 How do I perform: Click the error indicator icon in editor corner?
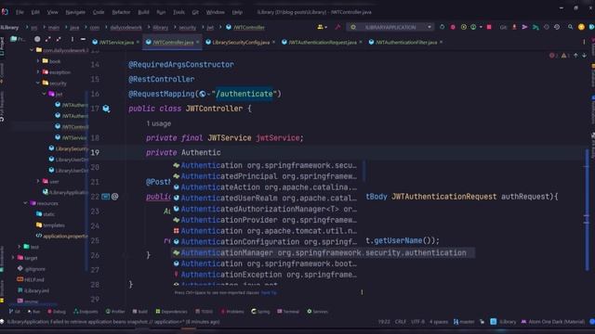tap(551, 56)
